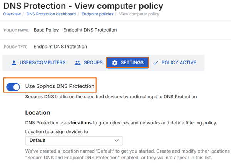
Task: Go to Overview breadcrumb link
Action: point(12,14)
